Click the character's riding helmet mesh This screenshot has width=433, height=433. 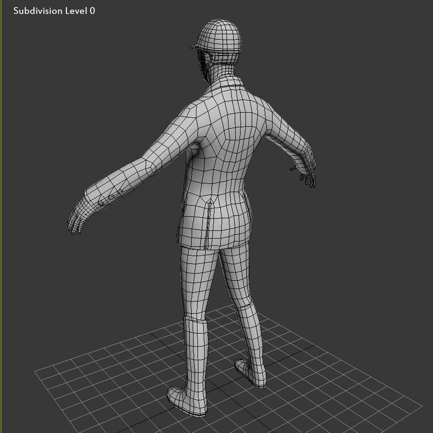coord(216,36)
